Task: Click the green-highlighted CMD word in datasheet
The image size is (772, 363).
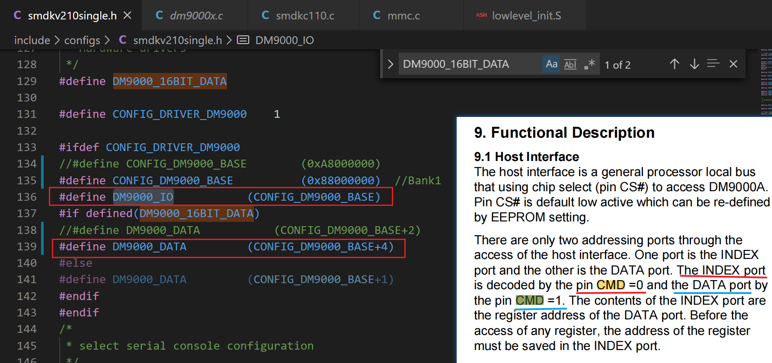Action: [x=529, y=300]
